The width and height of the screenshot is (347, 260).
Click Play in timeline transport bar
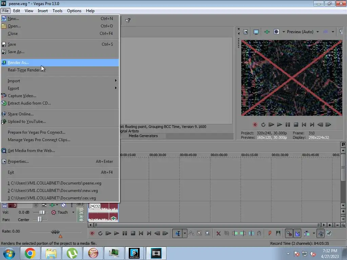[117, 233]
